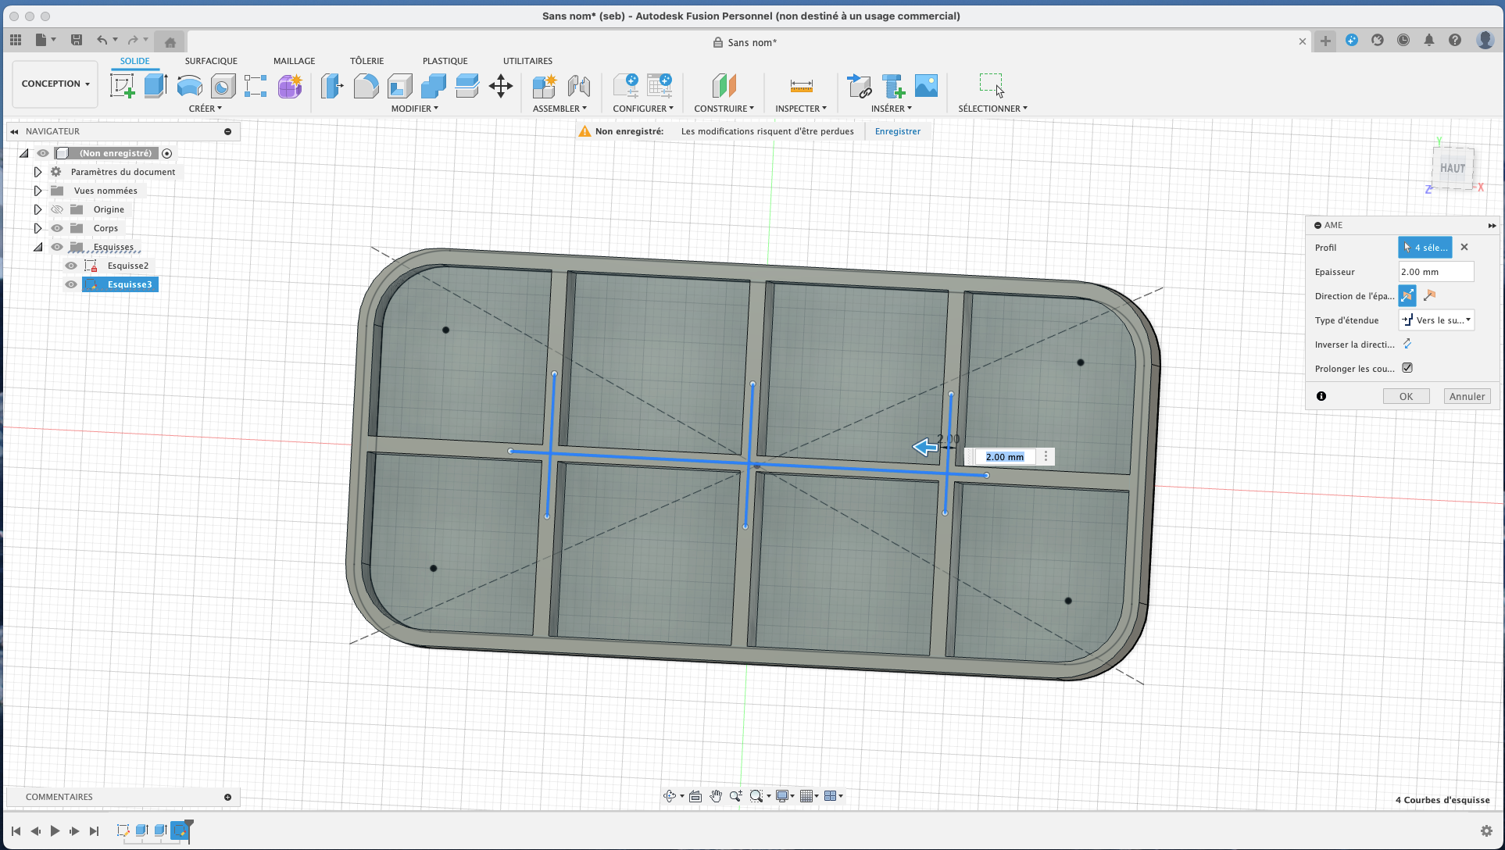1505x850 pixels.
Task: Switch to the MAILLAGE tab
Action: click(295, 61)
